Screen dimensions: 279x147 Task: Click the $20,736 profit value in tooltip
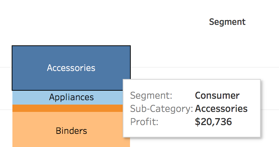pos(213,122)
